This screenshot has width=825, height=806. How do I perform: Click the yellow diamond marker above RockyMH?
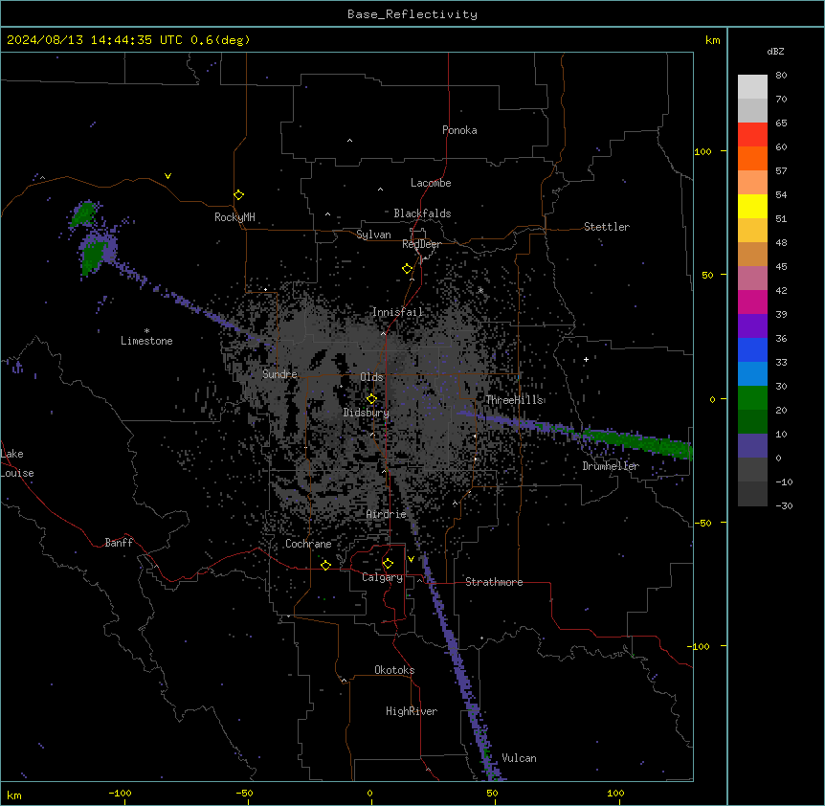click(239, 195)
